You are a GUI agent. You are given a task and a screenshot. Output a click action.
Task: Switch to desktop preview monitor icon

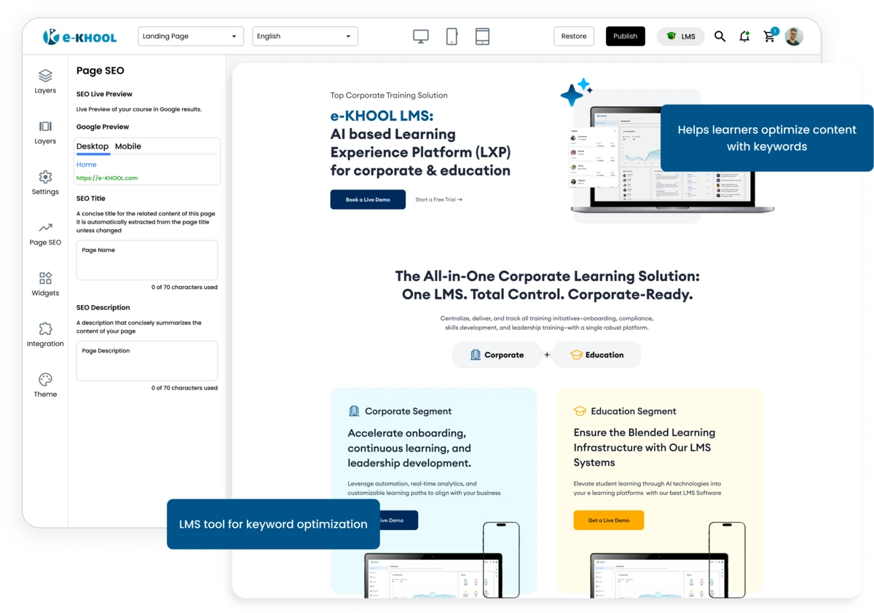[420, 35]
